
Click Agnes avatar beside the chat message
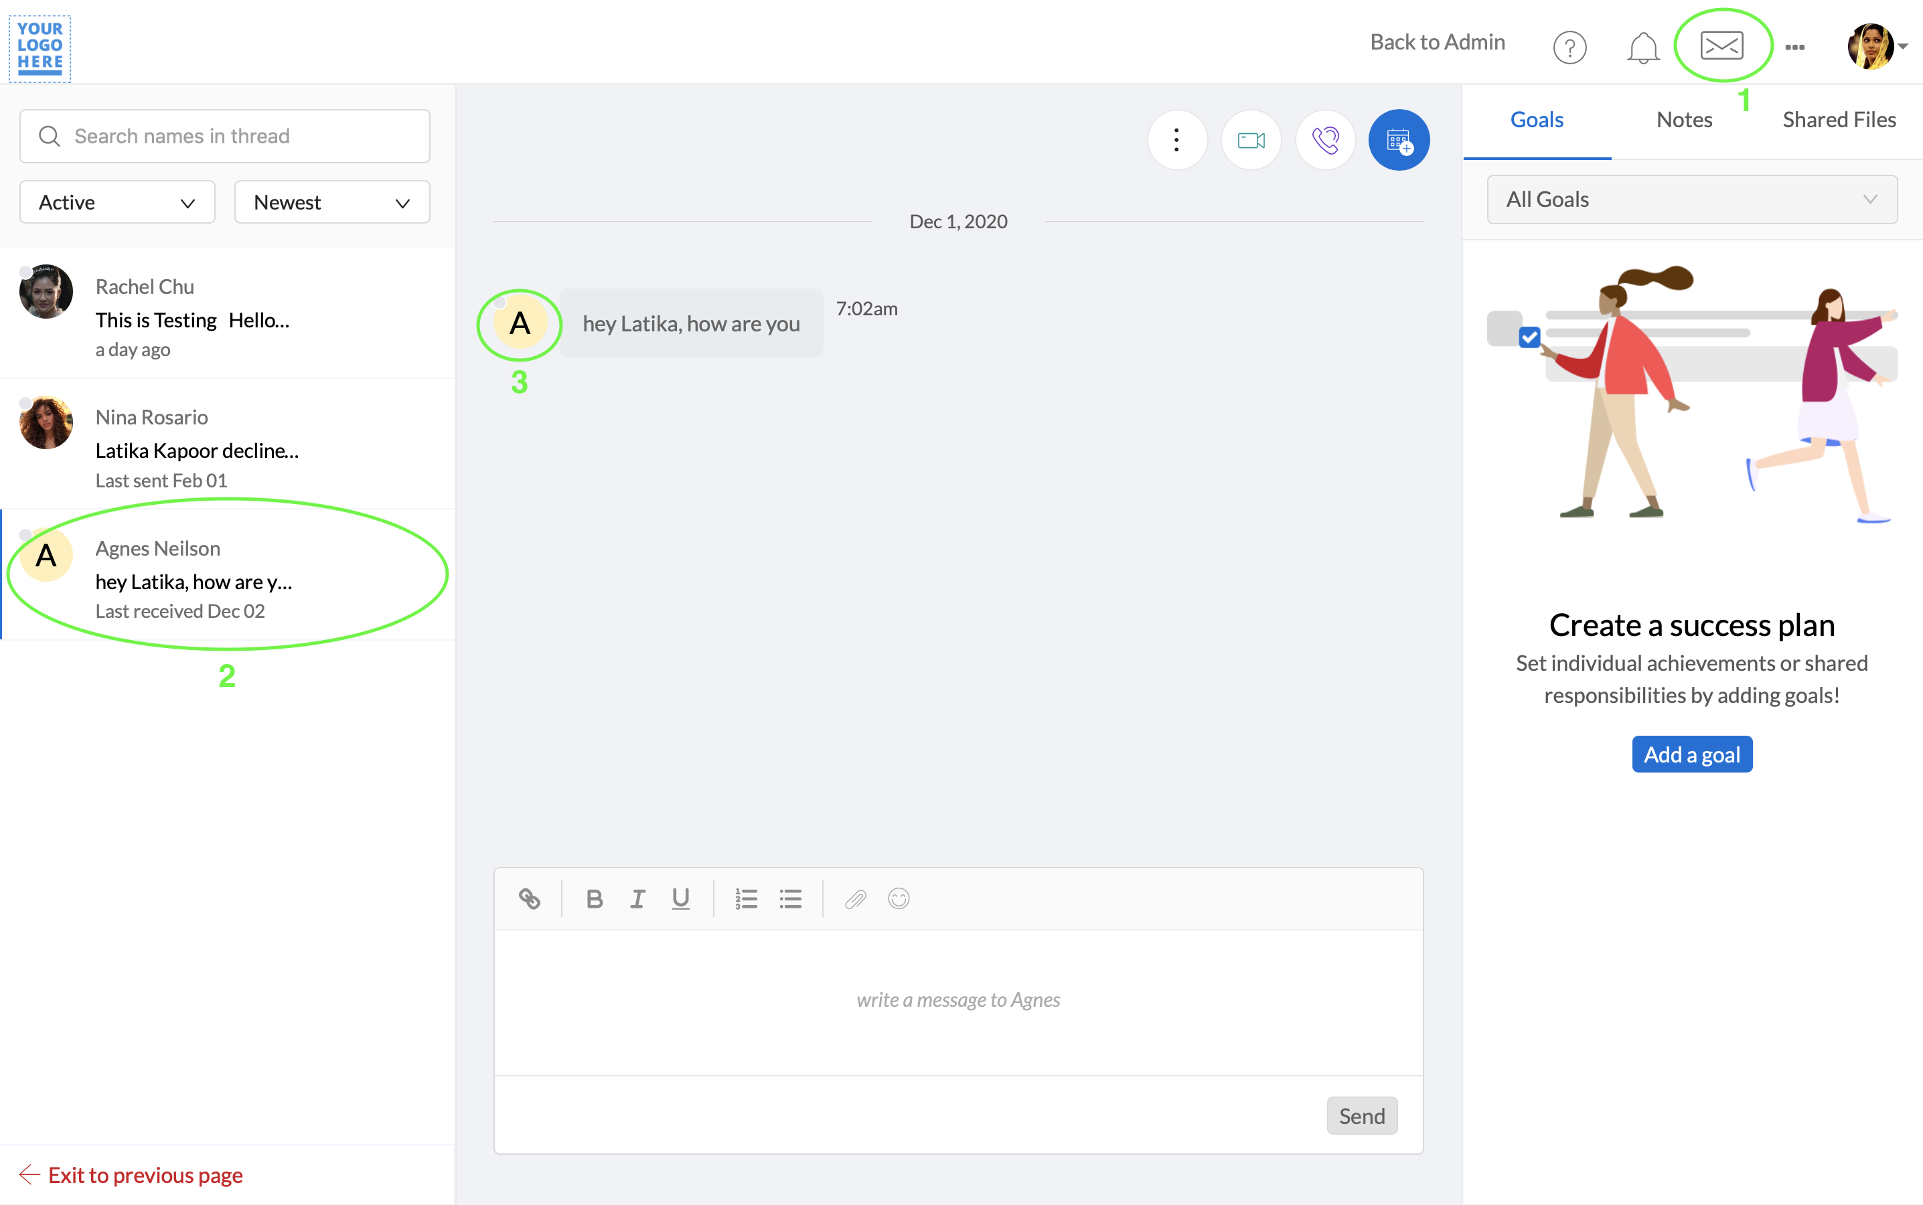(520, 323)
